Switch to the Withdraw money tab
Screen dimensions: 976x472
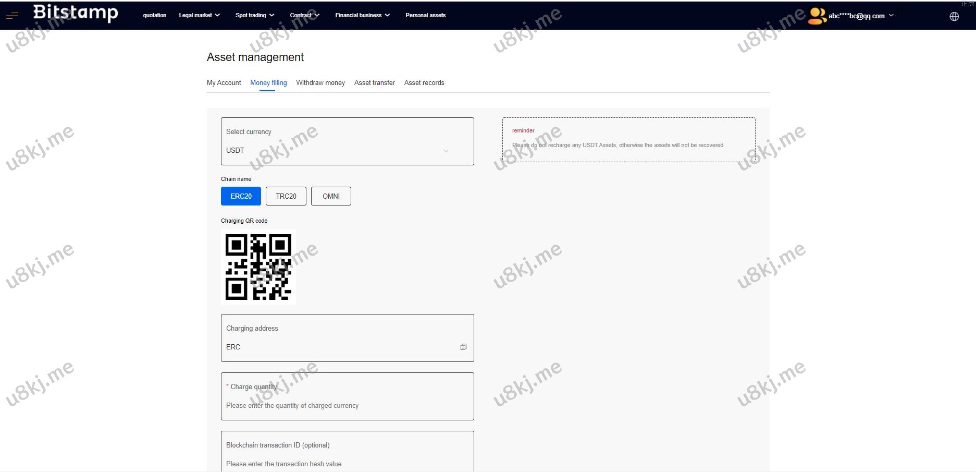pos(320,82)
